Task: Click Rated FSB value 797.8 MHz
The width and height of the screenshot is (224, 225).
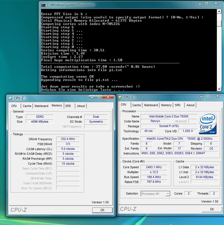Action: tap(154, 182)
